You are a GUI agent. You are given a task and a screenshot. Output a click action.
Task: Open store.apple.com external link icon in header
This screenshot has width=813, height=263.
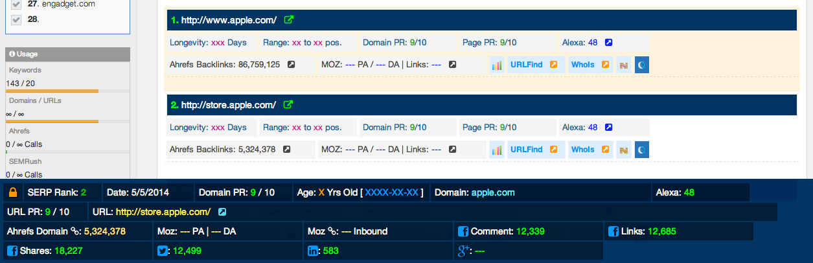(288, 105)
